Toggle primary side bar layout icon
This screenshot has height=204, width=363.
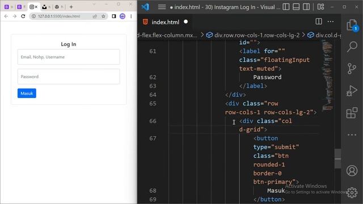(286, 7)
